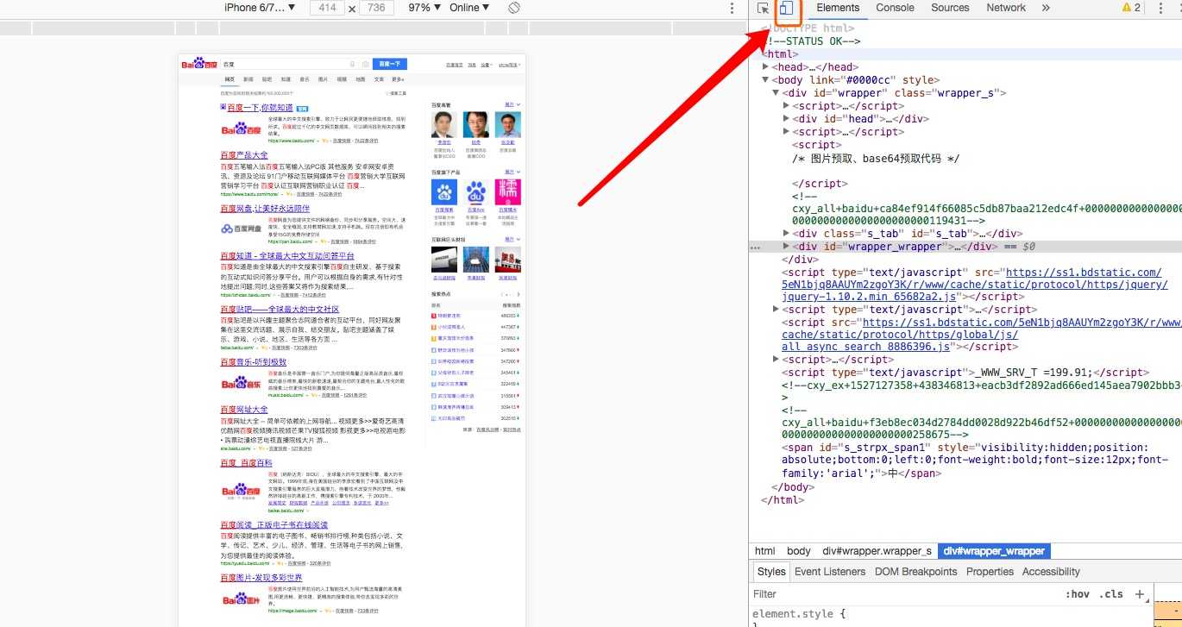Select the STATUS OK comment line
The width and height of the screenshot is (1182, 627).
coord(811,41)
